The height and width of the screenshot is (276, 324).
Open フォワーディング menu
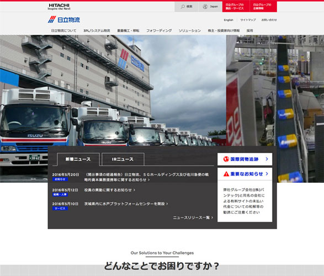159,30
